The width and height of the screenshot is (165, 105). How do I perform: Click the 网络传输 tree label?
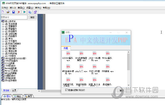coord(12,53)
